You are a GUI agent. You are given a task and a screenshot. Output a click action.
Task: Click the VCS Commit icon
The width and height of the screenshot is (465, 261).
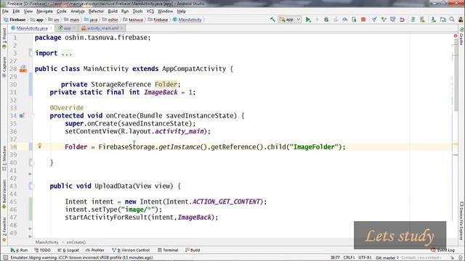pos(384,20)
